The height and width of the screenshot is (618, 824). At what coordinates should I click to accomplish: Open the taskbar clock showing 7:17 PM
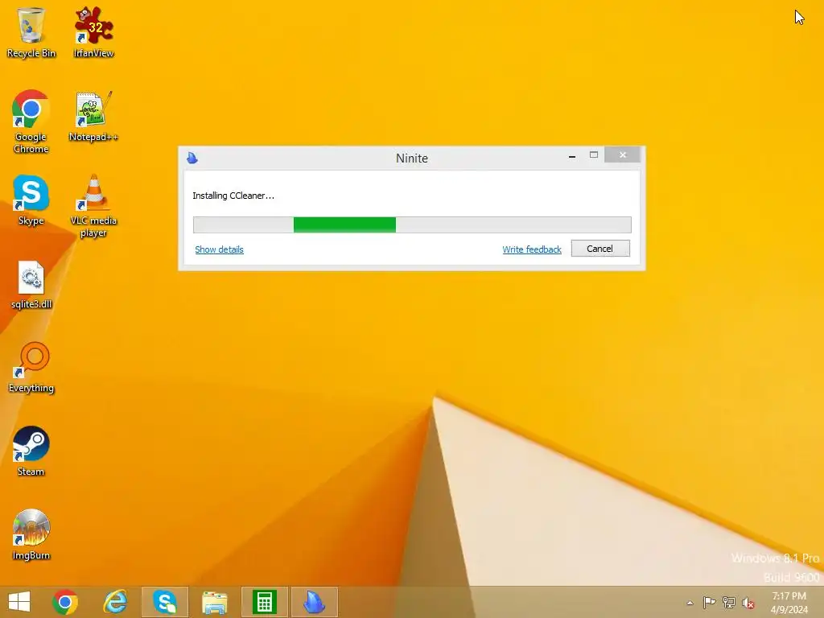tap(789, 603)
